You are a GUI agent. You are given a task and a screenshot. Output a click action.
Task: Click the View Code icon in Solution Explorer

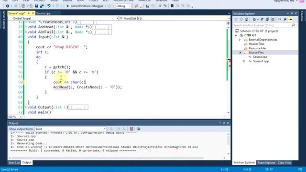280,19
